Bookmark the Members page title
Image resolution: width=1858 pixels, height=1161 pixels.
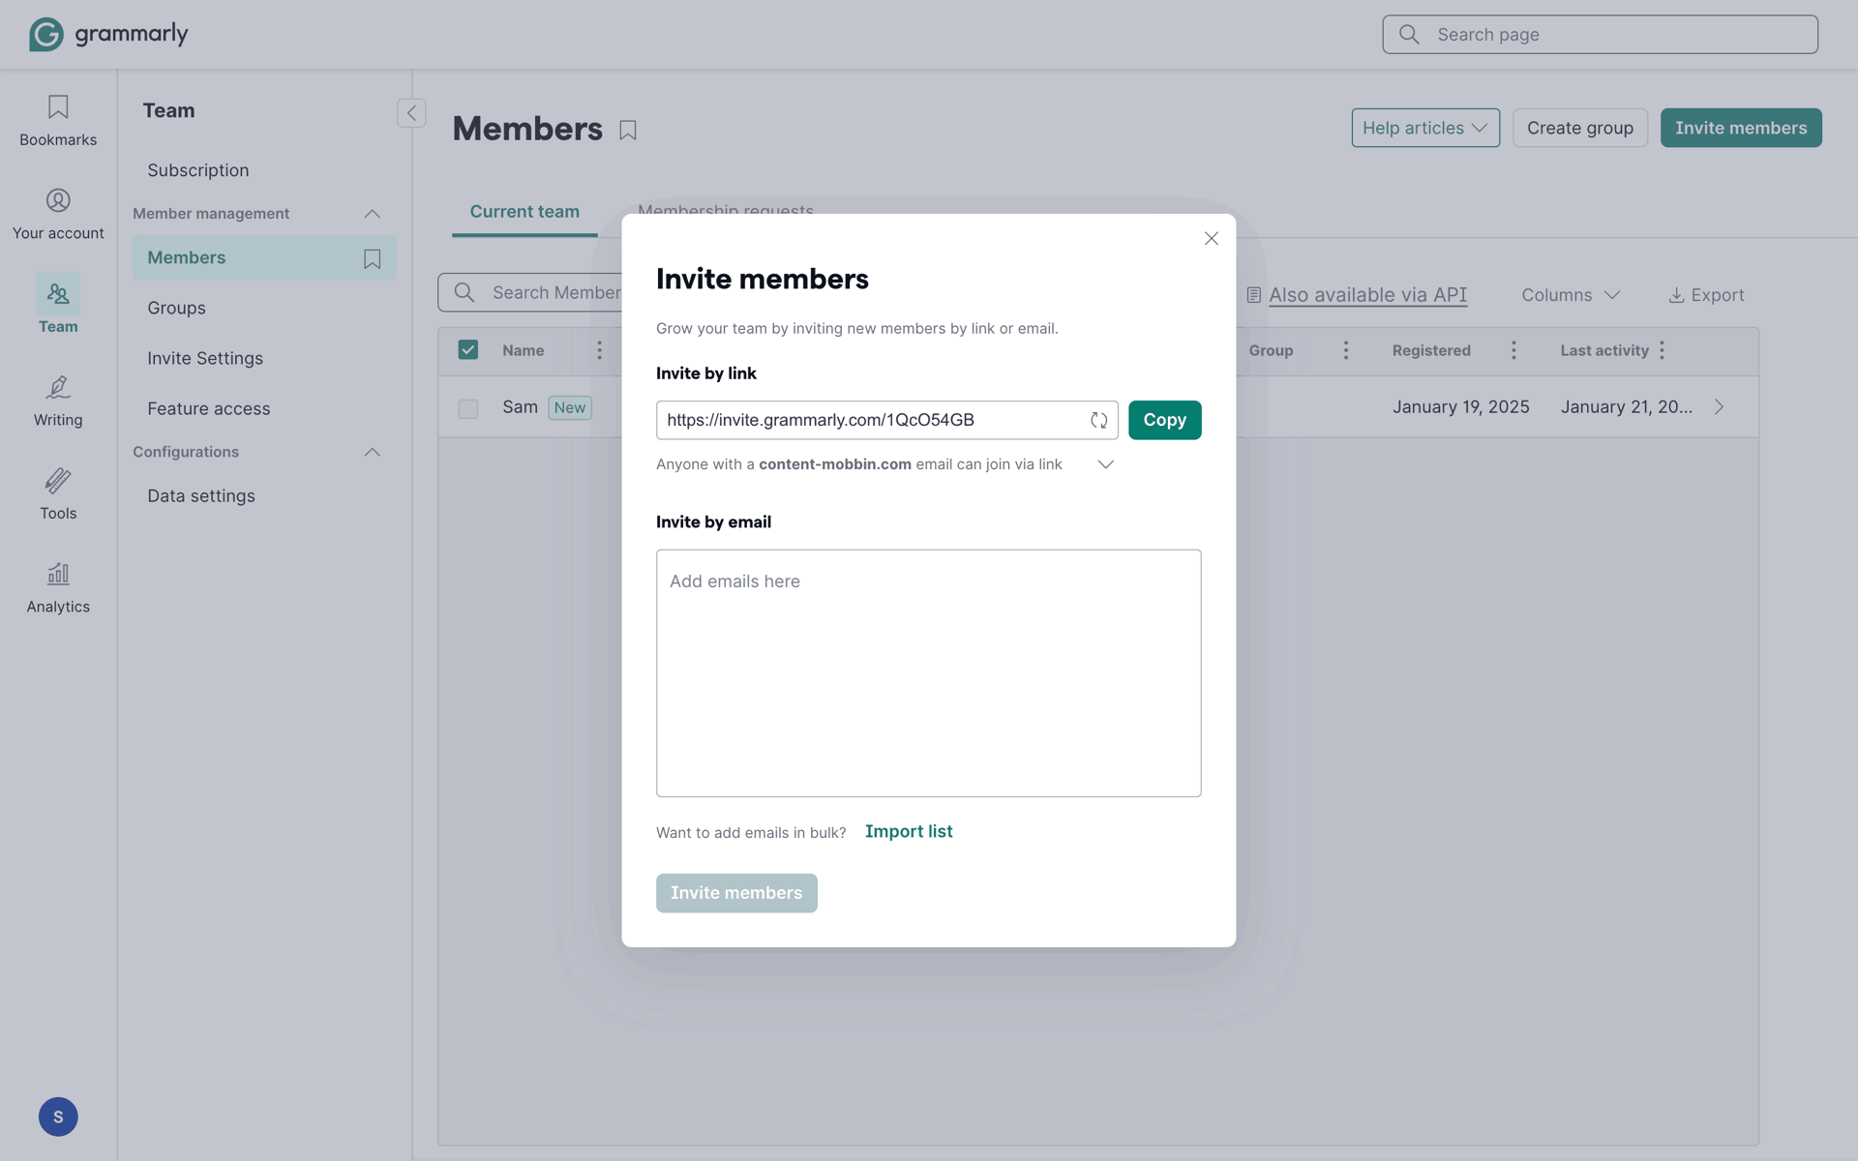628,130
